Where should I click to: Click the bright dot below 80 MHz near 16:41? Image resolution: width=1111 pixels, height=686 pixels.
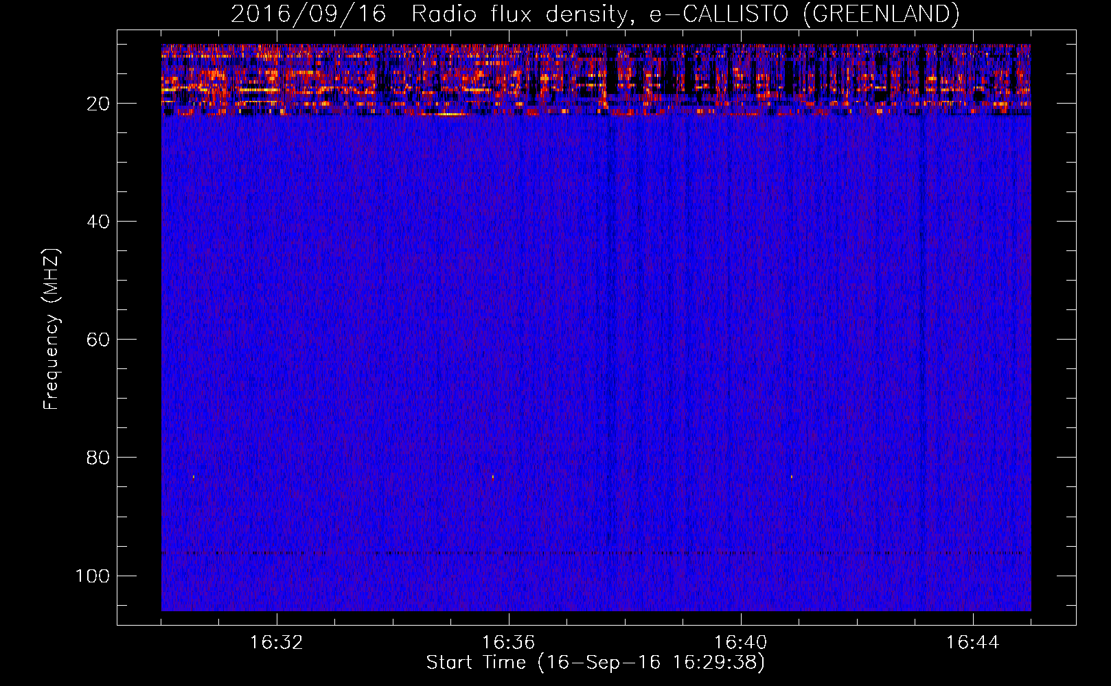point(792,476)
